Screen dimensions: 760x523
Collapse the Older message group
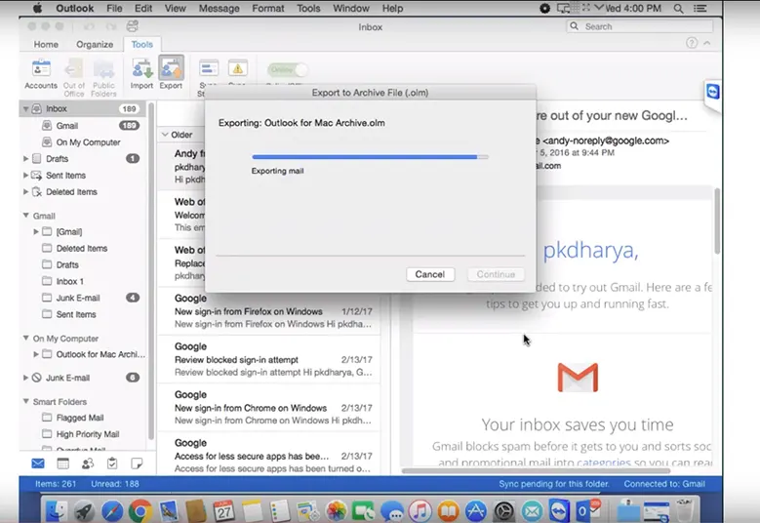(x=165, y=135)
